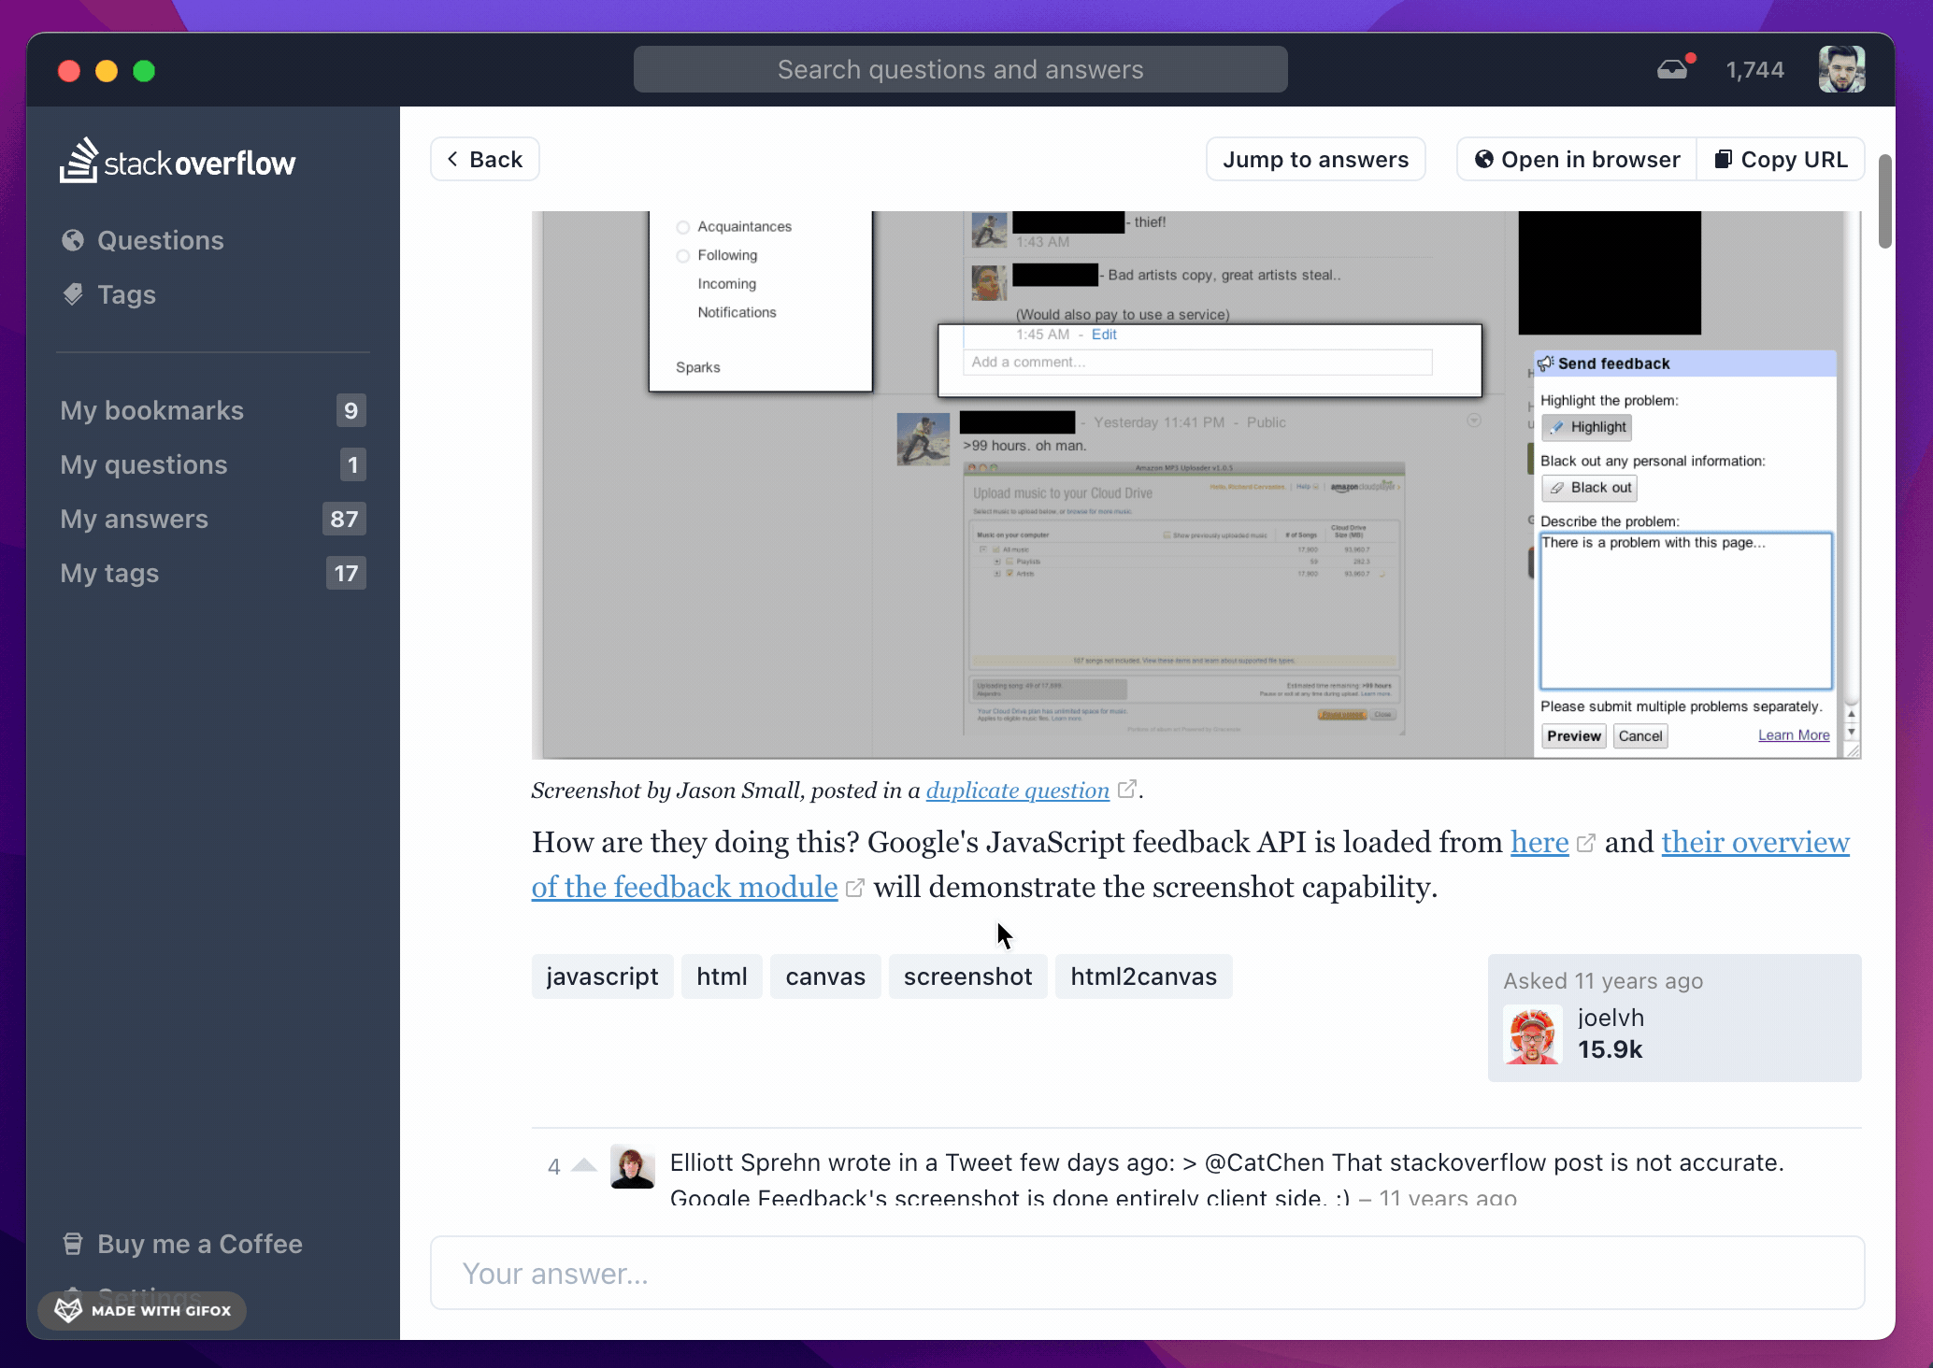1933x1368 pixels.
Task: Open the inbox notifications icon
Action: point(1673,70)
